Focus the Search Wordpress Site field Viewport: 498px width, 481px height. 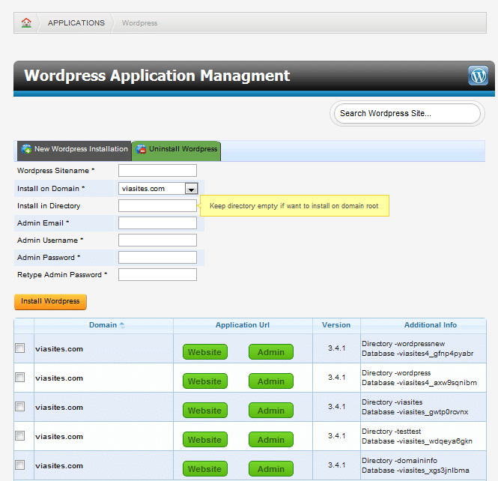(x=407, y=114)
